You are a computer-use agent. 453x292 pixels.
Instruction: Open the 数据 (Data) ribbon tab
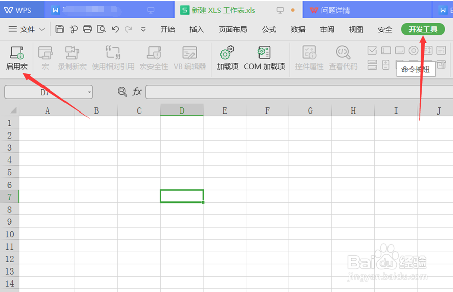[298, 29]
